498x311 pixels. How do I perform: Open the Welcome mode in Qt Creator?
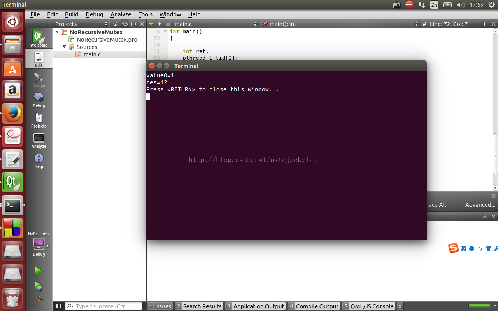coord(39,38)
